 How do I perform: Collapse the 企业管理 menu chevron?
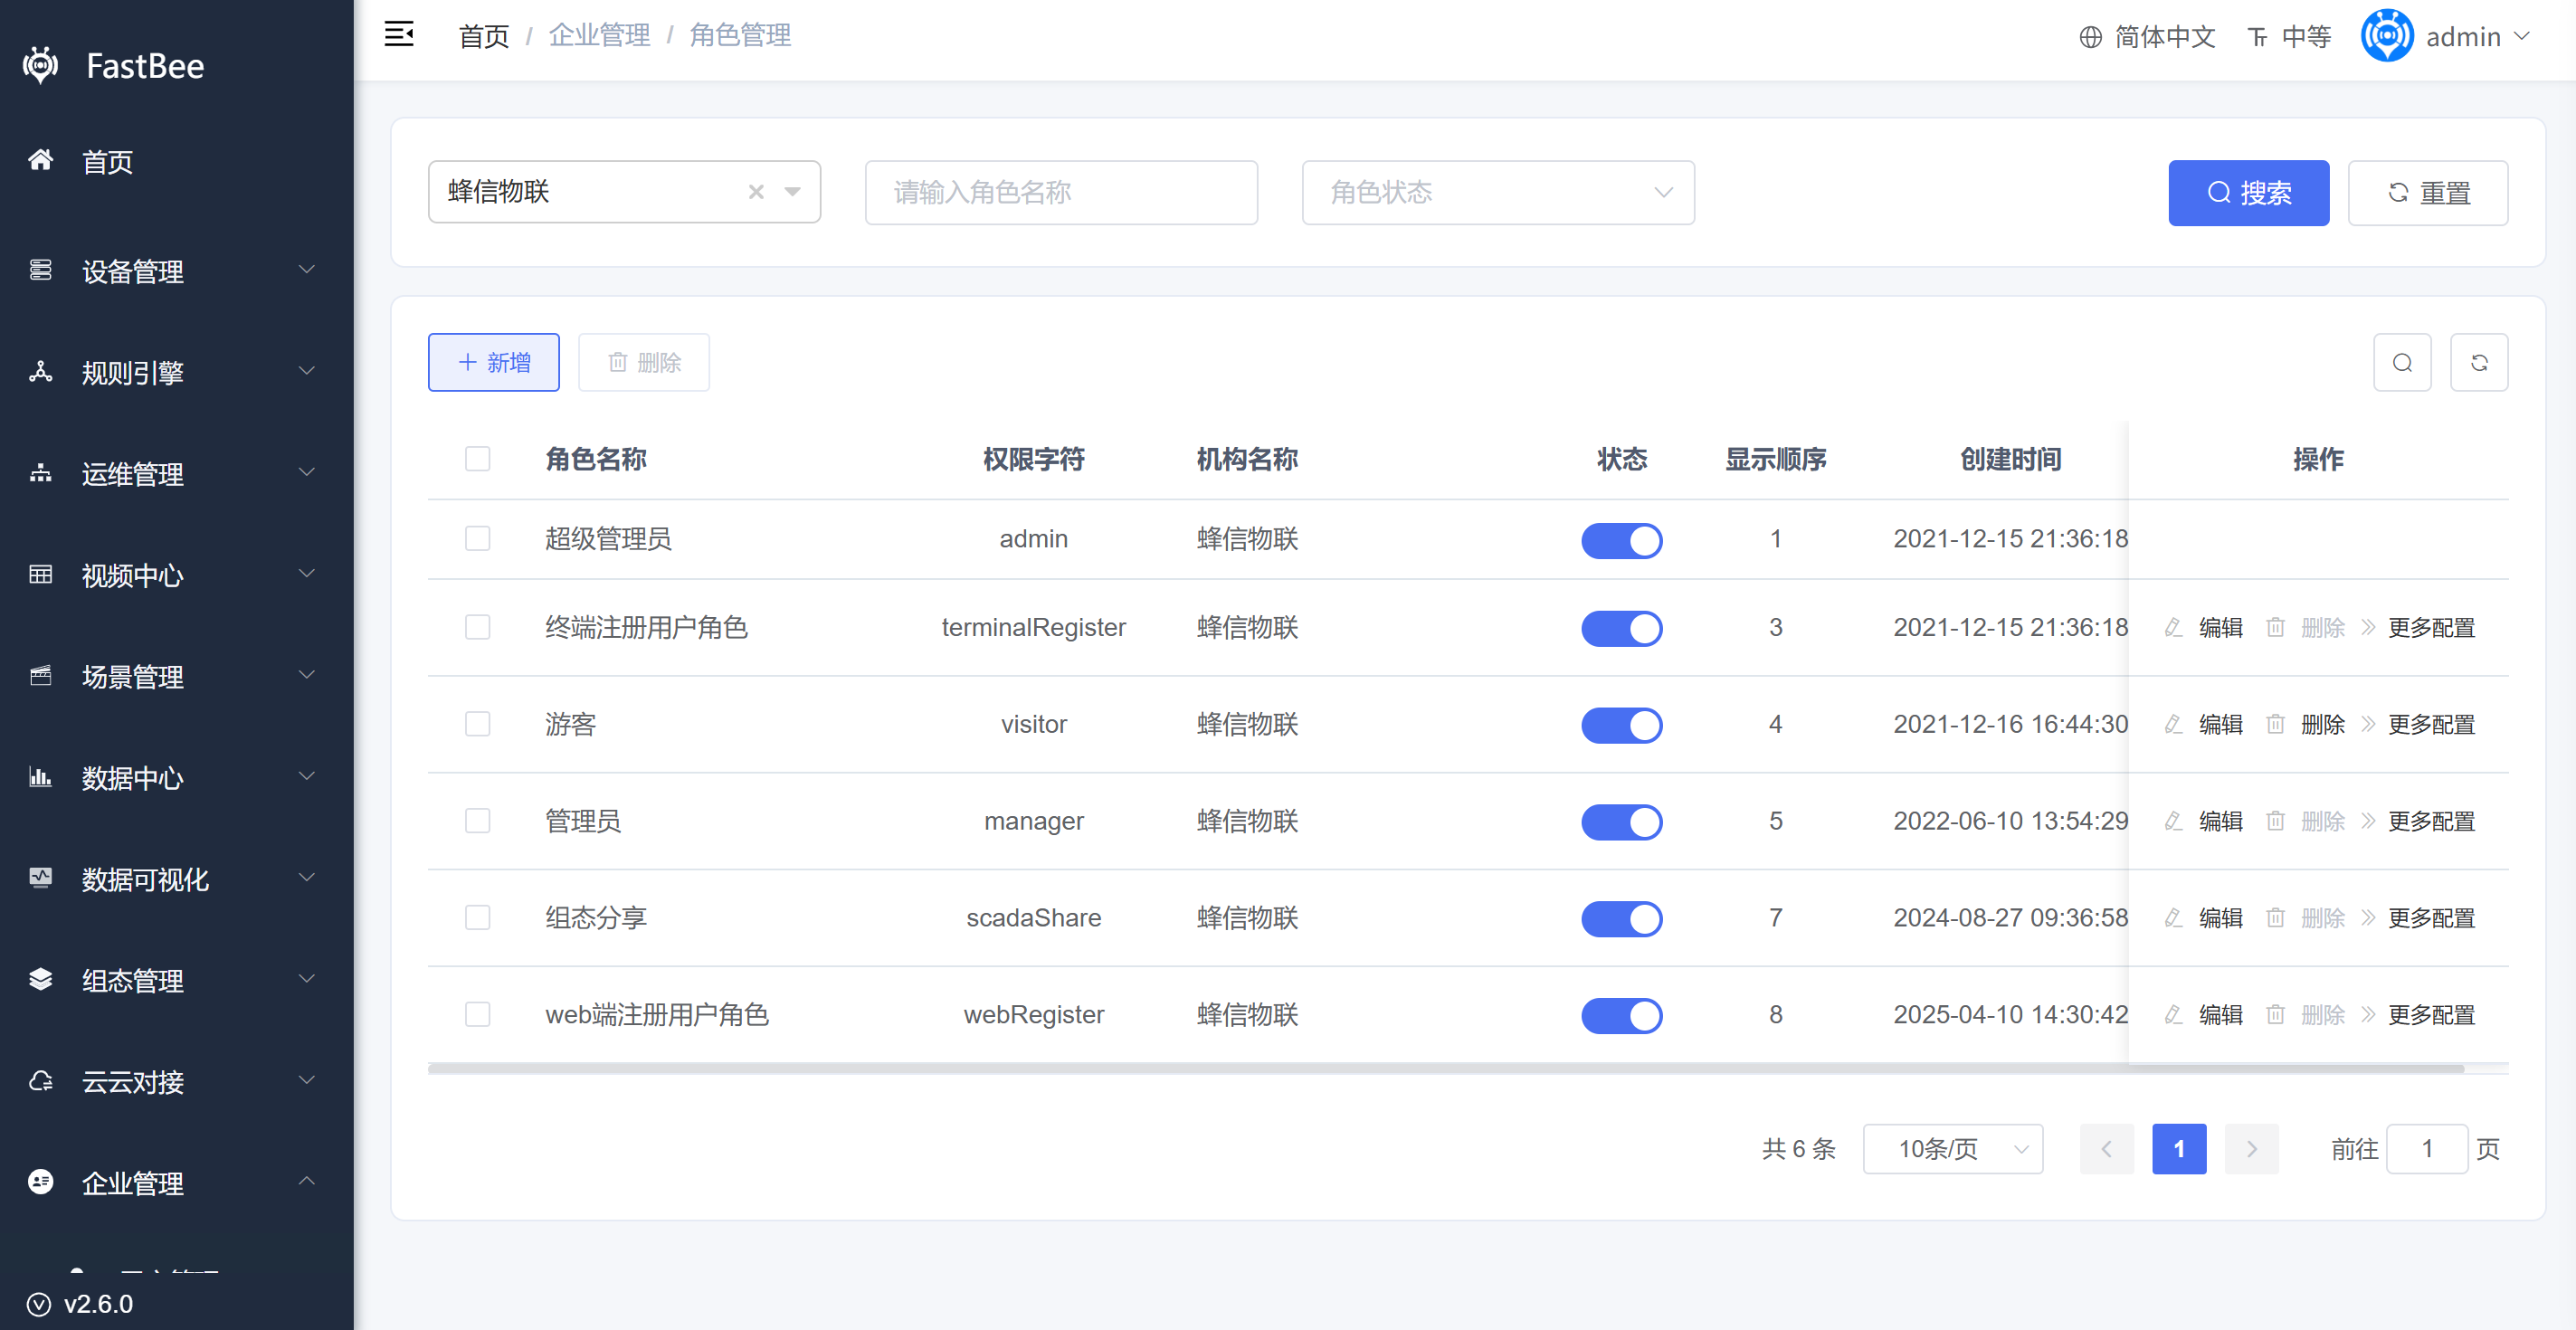click(307, 1181)
